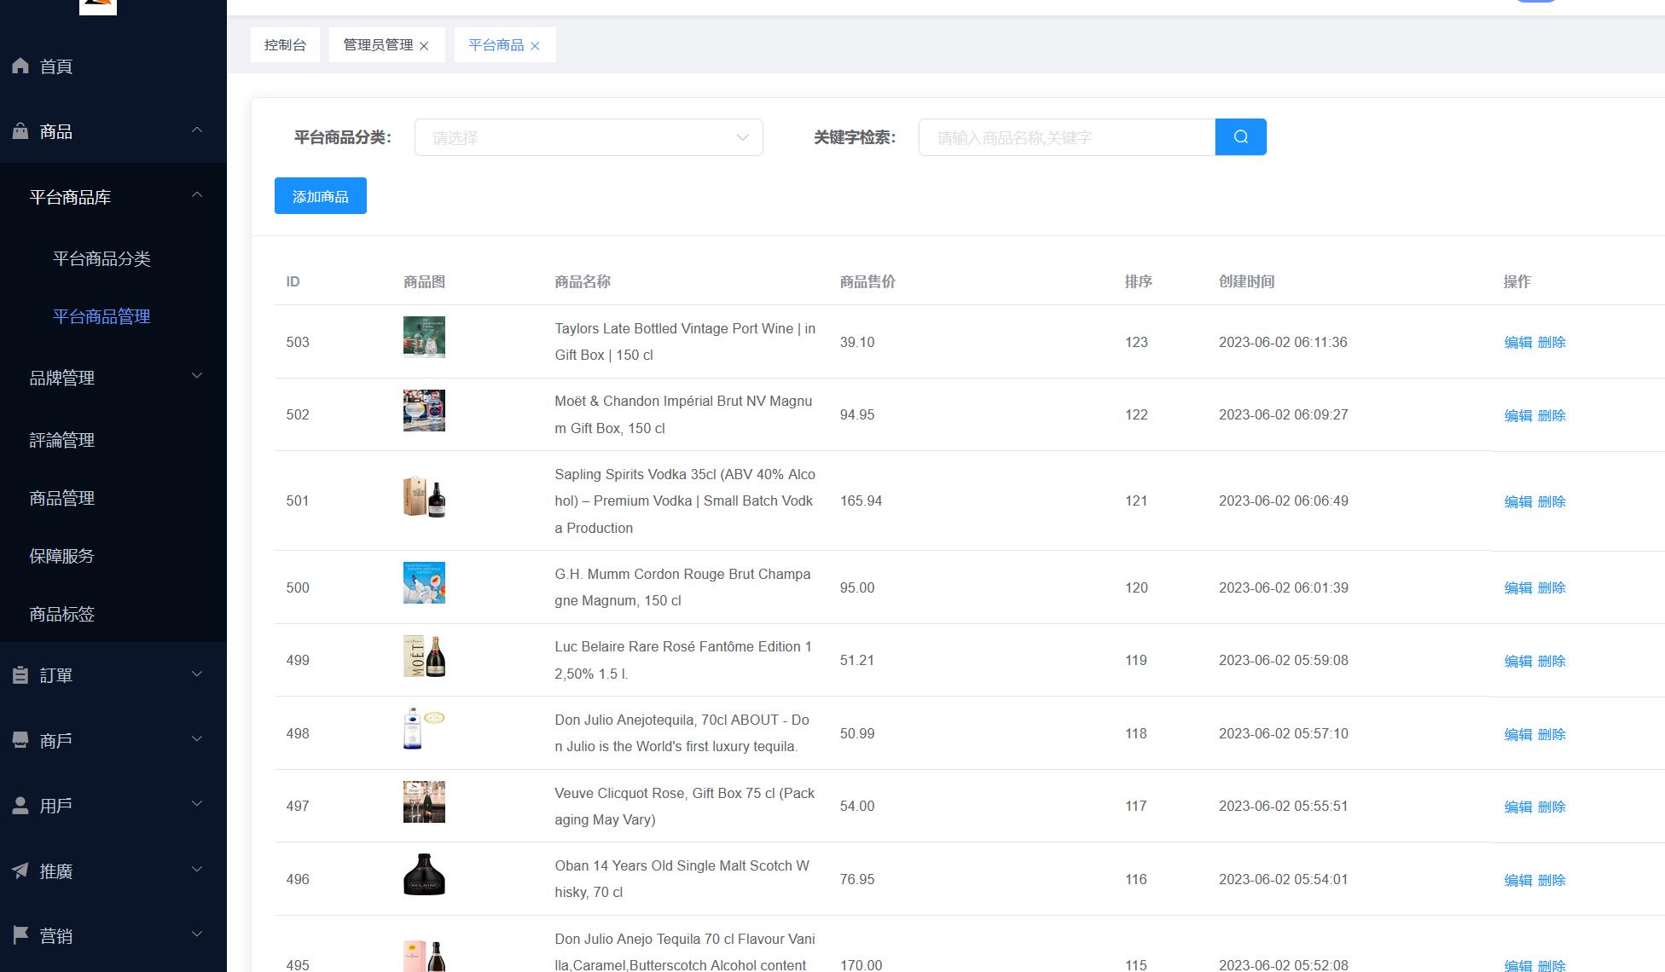This screenshot has width=1665, height=972.
Task: Open the Moët & Chandon product thumbnail
Action: [424, 410]
